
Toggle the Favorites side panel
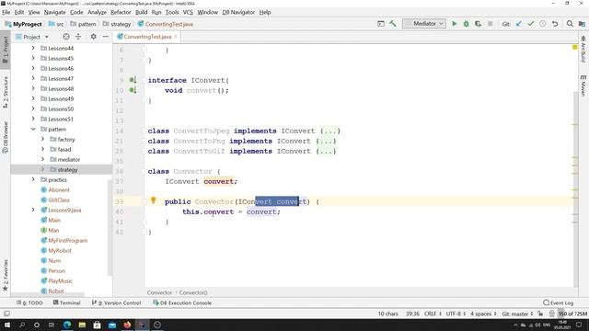click(x=6, y=275)
